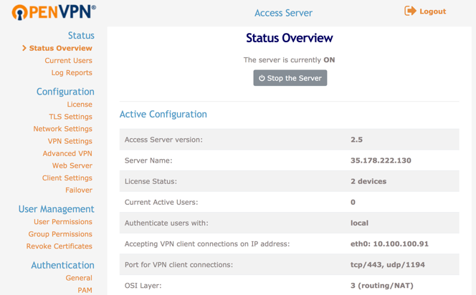The width and height of the screenshot is (476, 295).
Task: Click the License Status label
Action: point(151,181)
